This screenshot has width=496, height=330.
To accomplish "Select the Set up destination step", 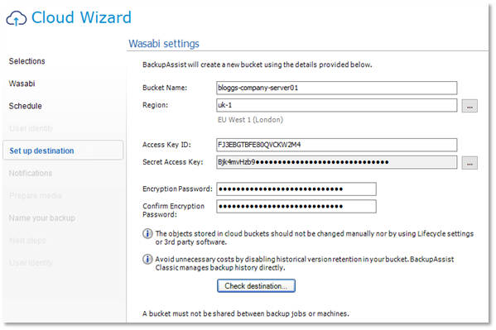I will pos(63,151).
